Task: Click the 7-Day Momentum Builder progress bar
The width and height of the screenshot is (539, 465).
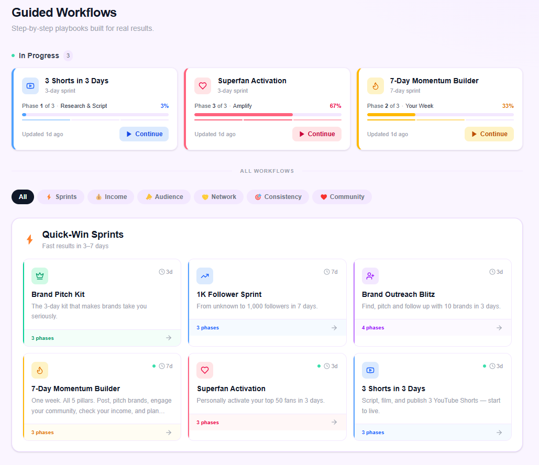Action: [440, 114]
